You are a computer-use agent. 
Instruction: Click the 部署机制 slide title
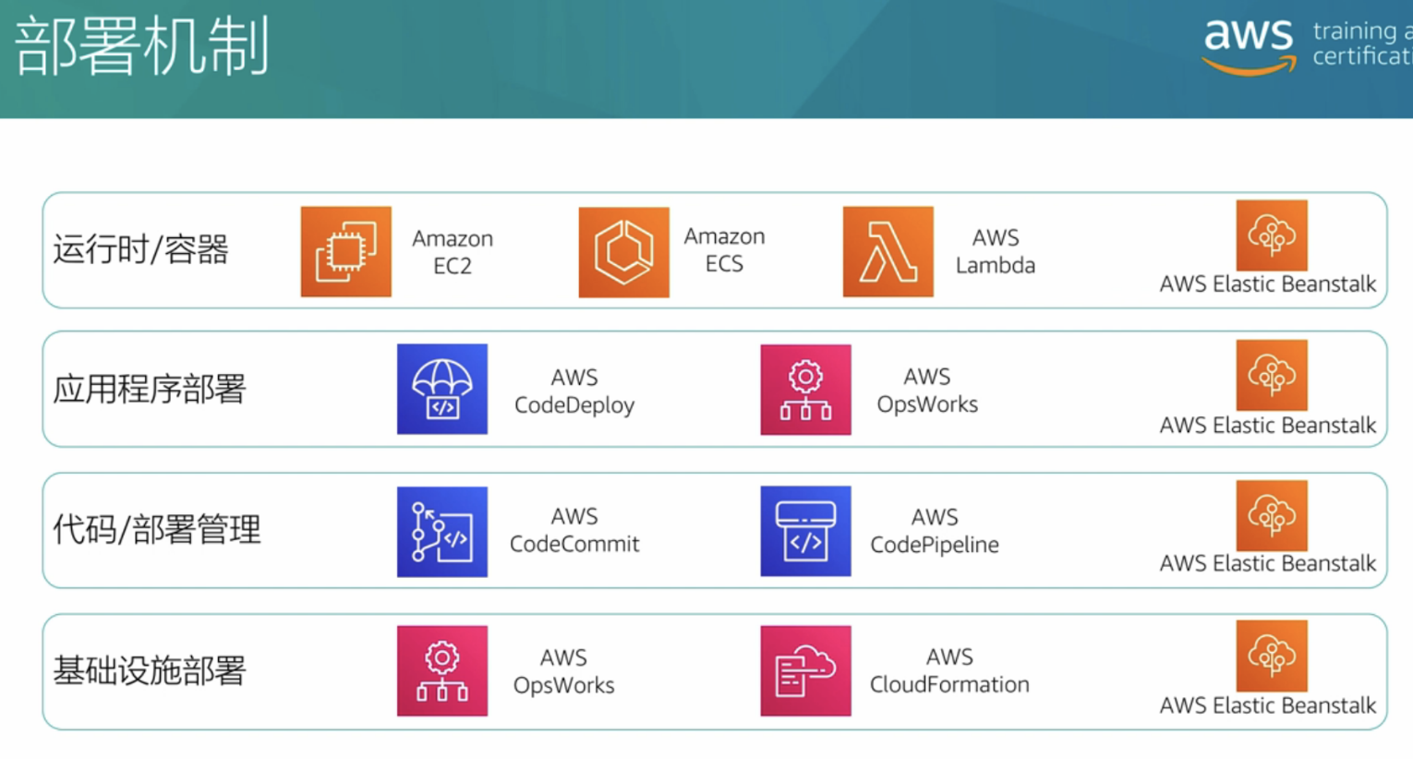[x=142, y=46]
